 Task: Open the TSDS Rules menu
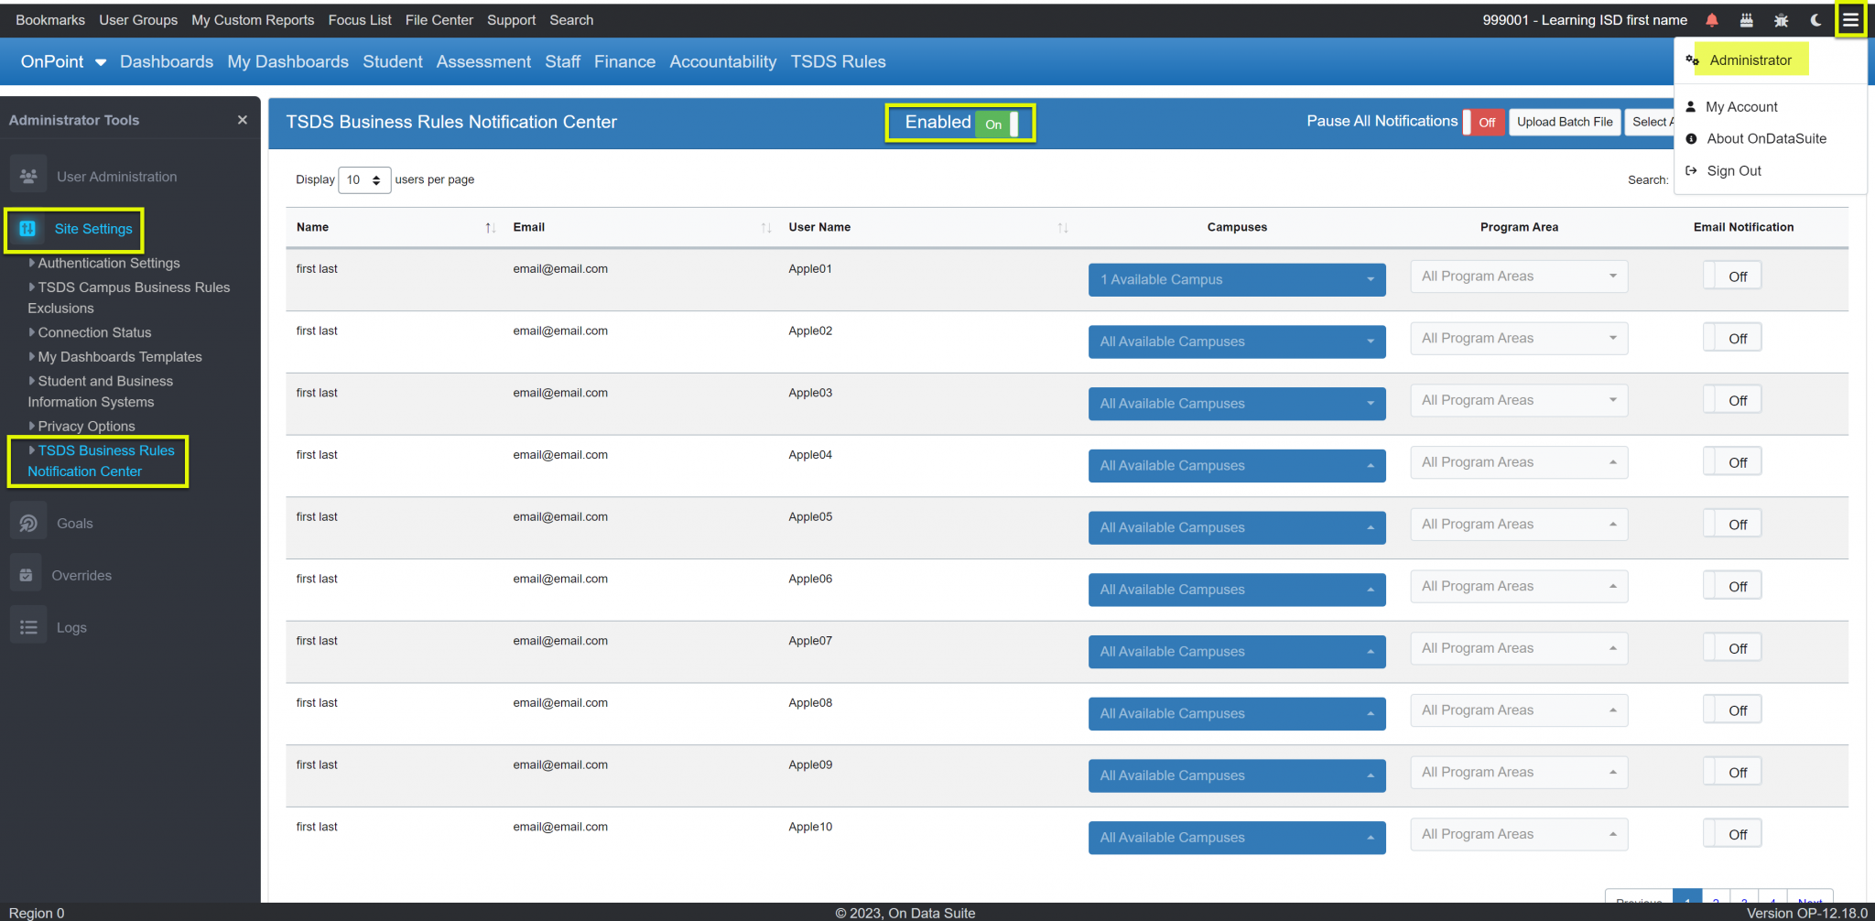[838, 61]
